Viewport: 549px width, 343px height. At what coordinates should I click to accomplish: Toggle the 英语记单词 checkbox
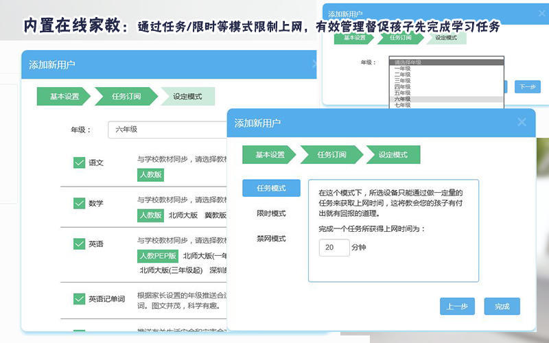79,298
